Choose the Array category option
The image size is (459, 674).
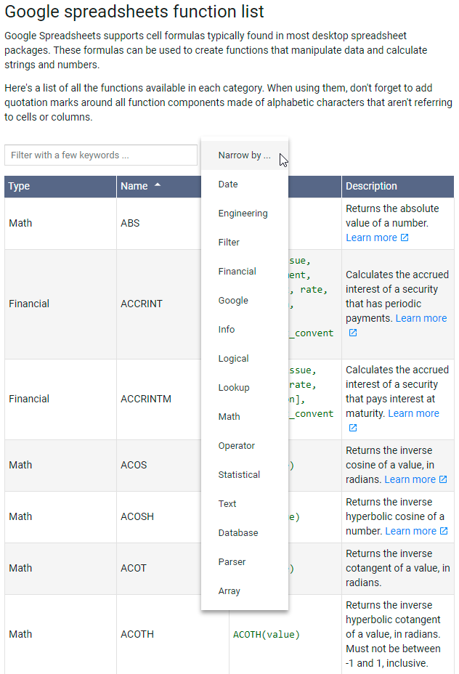(x=229, y=591)
